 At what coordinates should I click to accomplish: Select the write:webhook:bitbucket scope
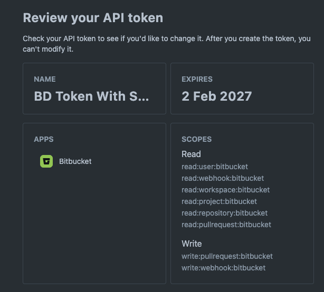point(223,268)
